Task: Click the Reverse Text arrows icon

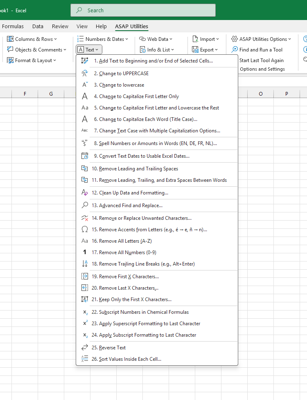Action: 85,348
